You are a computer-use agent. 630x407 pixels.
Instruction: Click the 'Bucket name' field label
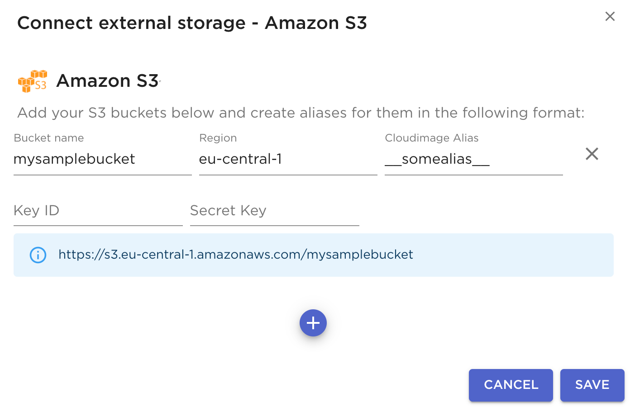tap(49, 138)
